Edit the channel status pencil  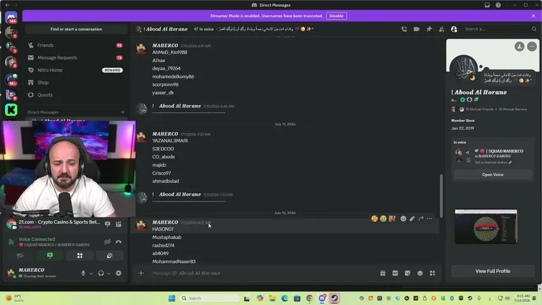pyautogui.click(x=510, y=162)
